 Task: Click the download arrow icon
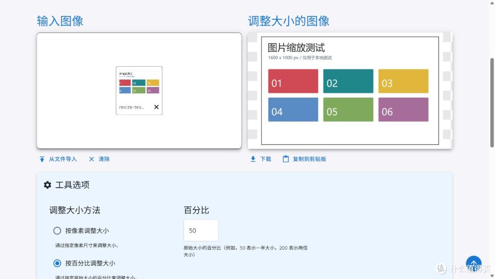click(x=253, y=159)
